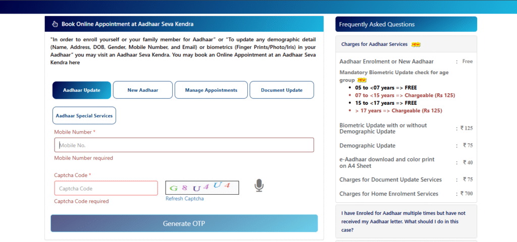The width and height of the screenshot is (517, 242).
Task: Click the captcha image G8U4U4
Action: [202, 188]
